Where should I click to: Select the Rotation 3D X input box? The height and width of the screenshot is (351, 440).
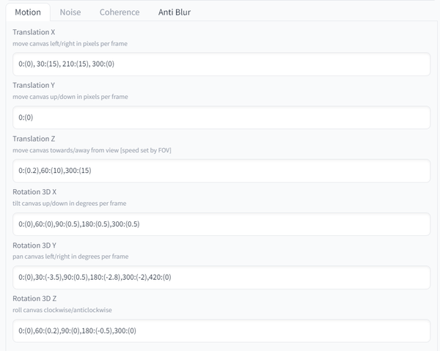pos(221,223)
